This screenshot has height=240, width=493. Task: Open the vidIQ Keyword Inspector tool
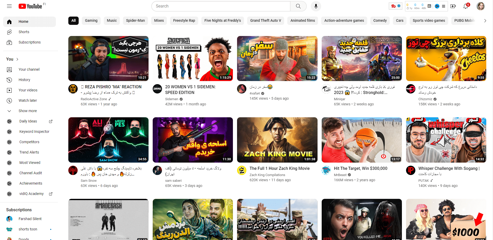pos(34,132)
